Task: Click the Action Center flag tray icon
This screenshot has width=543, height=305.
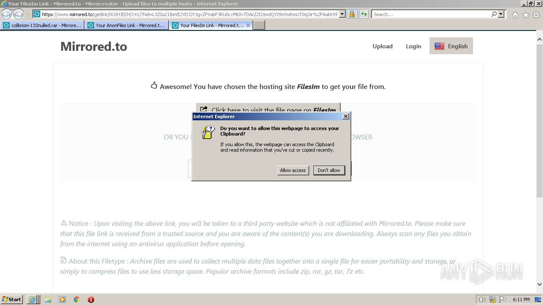Action: [502, 299]
